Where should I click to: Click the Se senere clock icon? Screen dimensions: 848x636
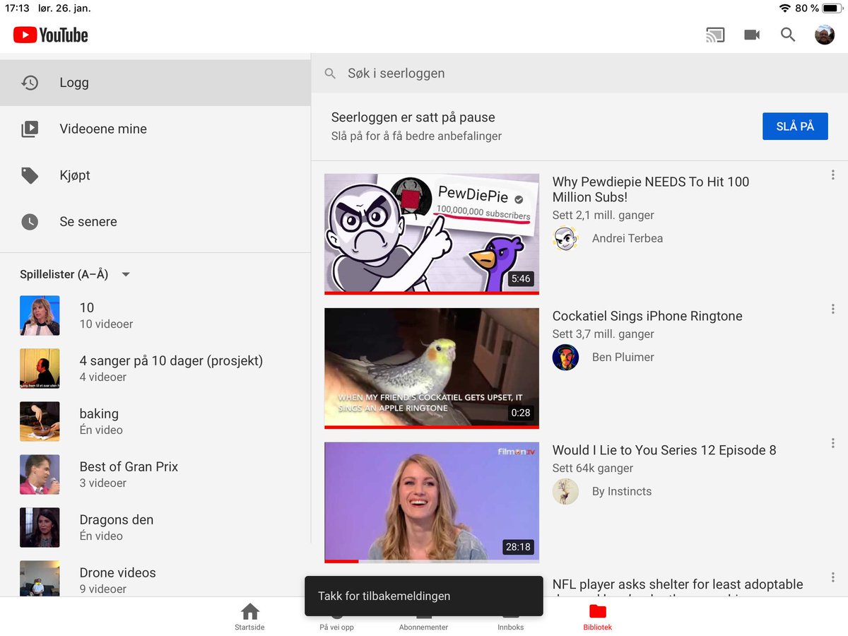(x=30, y=222)
